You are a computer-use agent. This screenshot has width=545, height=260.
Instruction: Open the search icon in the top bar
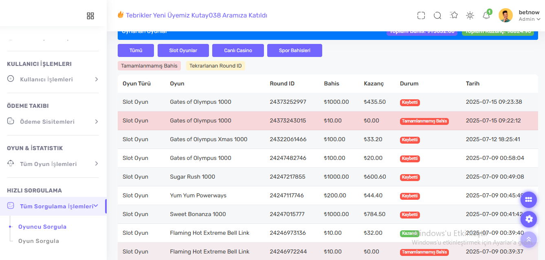pos(437,15)
